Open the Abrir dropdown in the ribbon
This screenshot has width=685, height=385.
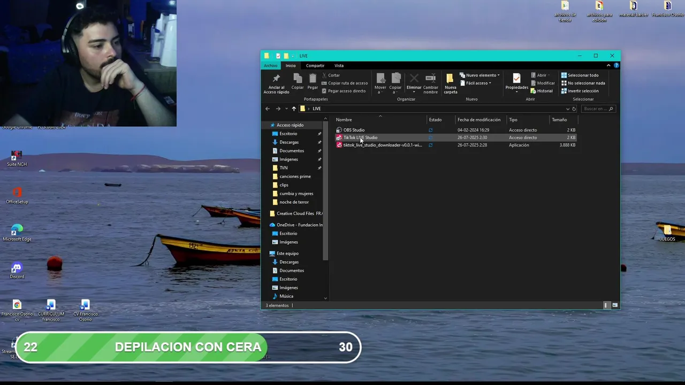pyautogui.click(x=541, y=75)
